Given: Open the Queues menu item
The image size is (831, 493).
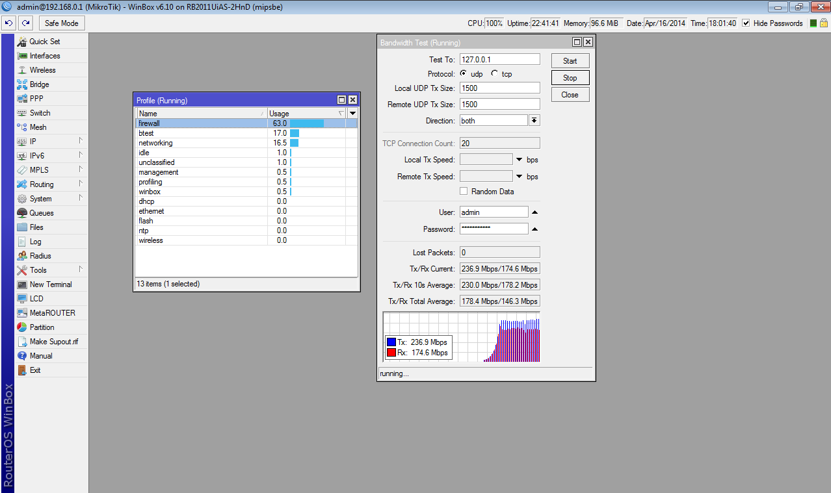Looking at the screenshot, I should (51, 213).
